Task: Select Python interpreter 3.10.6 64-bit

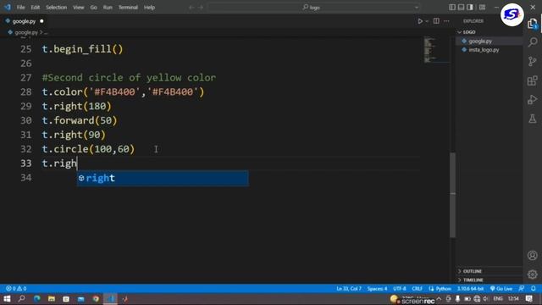Action: [x=471, y=288]
